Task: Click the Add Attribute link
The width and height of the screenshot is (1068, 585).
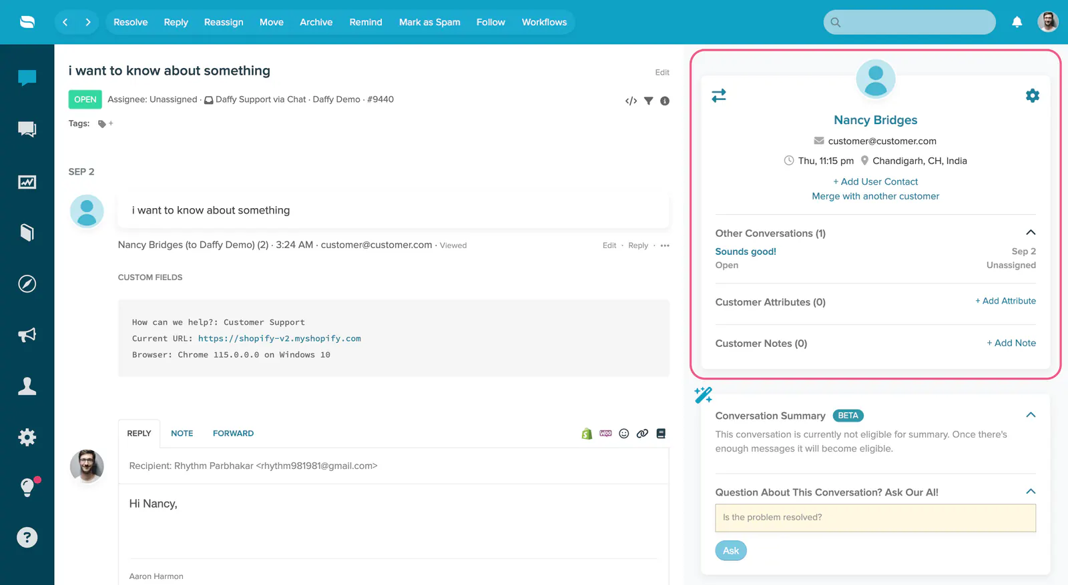Action: pyautogui.click(x=1005, y=301)
